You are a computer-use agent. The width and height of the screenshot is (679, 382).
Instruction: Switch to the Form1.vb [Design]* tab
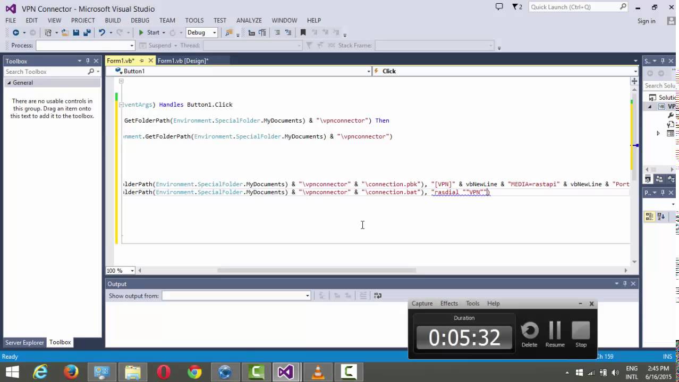pos(183,61)
